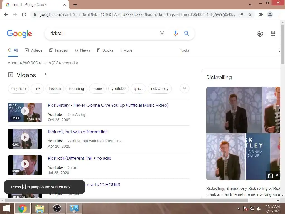Open the Control Panel taskbar icon
The image size is (285, 214).
pyautogui.click(x=74, y=208)
